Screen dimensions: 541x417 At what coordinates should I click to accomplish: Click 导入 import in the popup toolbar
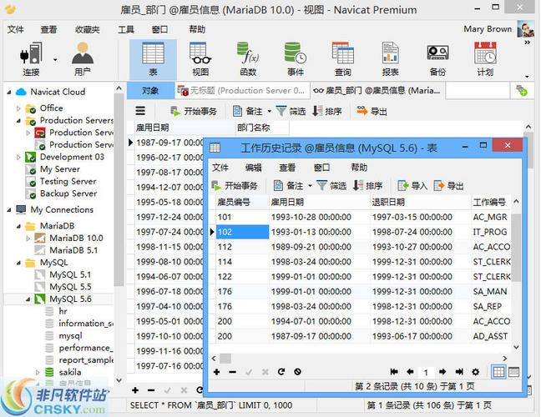pyautogui.click(x=412, y=186)
